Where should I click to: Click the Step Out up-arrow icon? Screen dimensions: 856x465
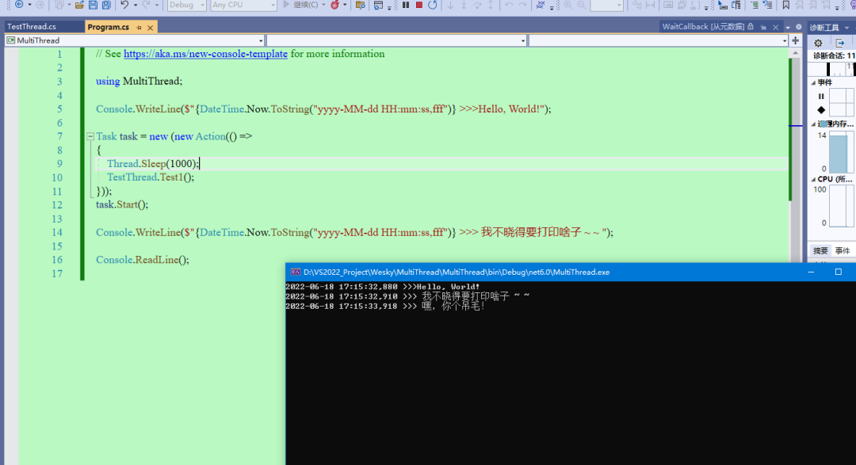[x=491, y=5]
